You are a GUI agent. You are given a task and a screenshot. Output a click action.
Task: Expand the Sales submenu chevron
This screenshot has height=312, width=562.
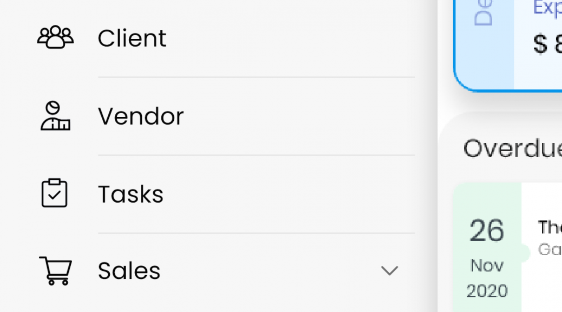coord(390,270)
